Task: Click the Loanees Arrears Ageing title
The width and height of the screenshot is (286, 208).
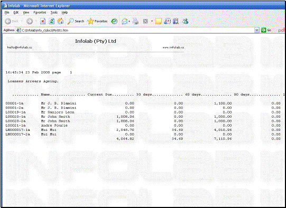Action: point(33,81)
